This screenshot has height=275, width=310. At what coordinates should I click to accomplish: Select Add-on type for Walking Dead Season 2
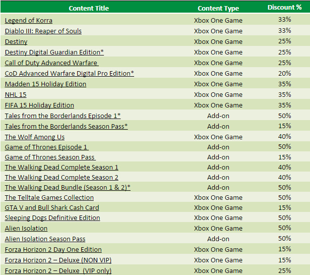pyautogui.click(x=218, y=178)
